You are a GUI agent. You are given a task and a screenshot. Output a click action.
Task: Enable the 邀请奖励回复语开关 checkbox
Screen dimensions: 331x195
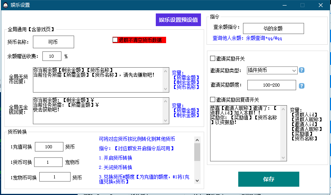click(212, 99)
